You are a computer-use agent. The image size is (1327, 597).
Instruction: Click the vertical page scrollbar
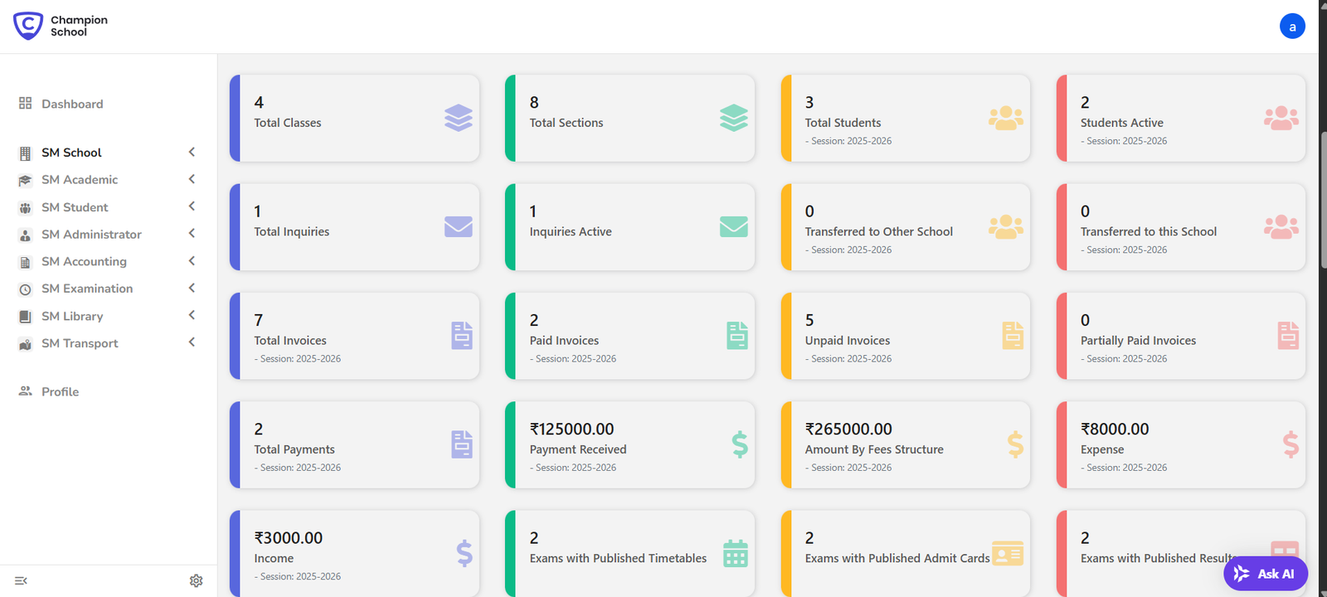click(x=1323, y=199)
